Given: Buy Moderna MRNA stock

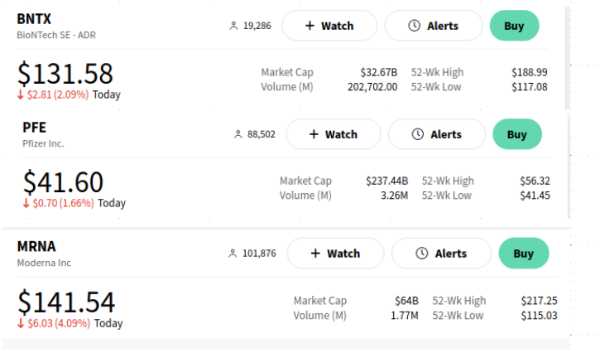Looking at the screenshot, I should pyautogui.click(x=523, y=254).
